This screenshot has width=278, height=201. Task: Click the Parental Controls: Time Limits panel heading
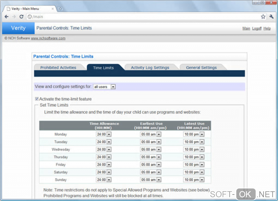point(63,56)
